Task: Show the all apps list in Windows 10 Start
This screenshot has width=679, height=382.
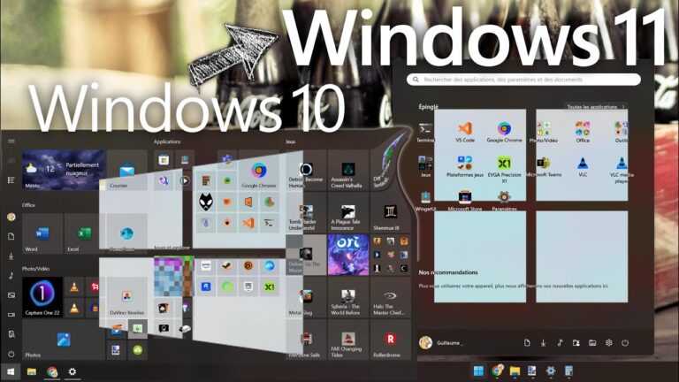Action: [11, 180]
